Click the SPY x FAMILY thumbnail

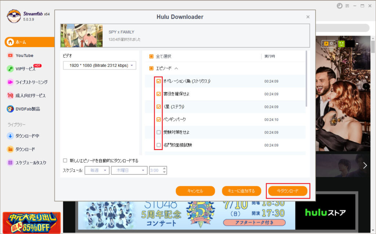point(82,36)
